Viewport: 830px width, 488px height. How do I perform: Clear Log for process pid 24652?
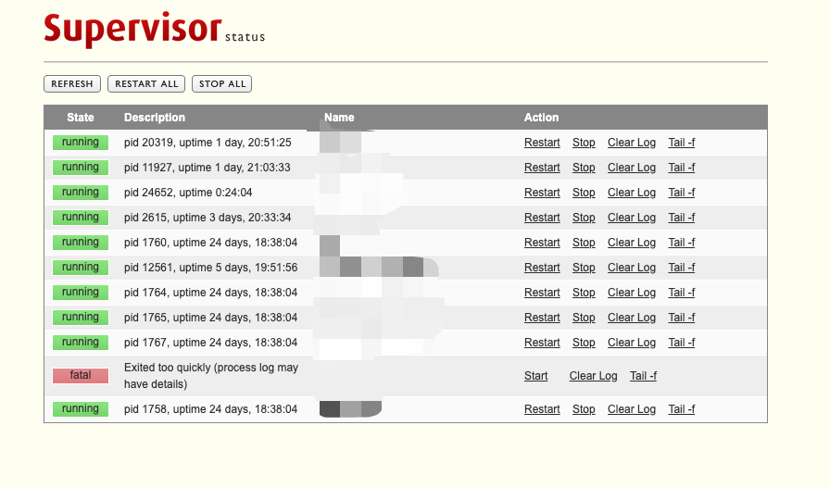[632, 192]
